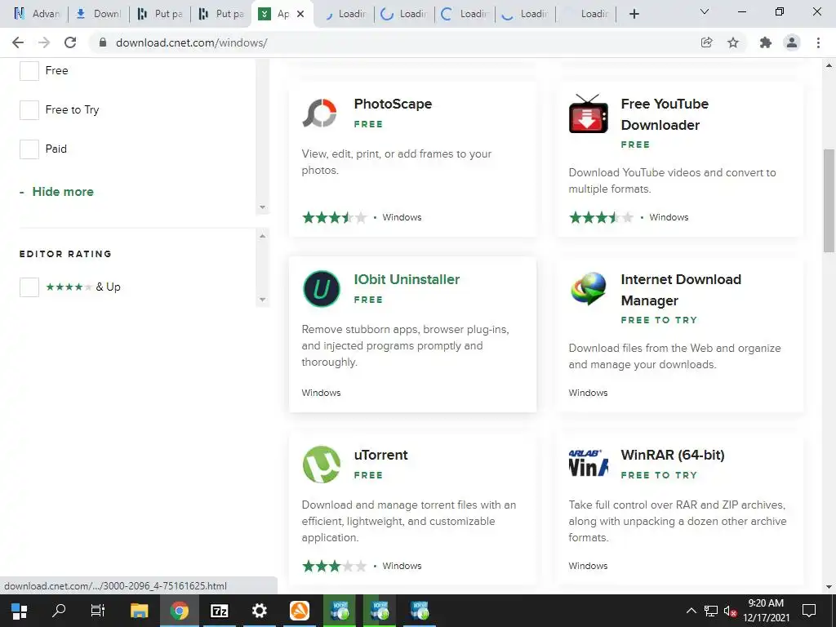Click the taskbar clock showing 9:20 AM
The height and width of the screenshot is (627, 836).
click(766, 611)
